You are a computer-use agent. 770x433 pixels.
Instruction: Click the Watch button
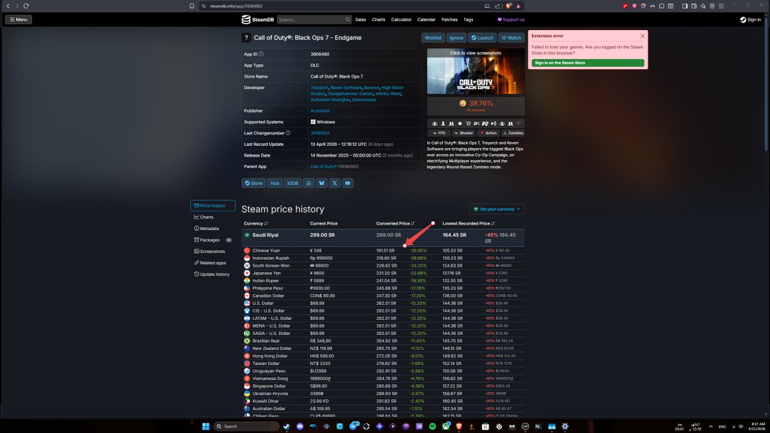tap(511, 38)
